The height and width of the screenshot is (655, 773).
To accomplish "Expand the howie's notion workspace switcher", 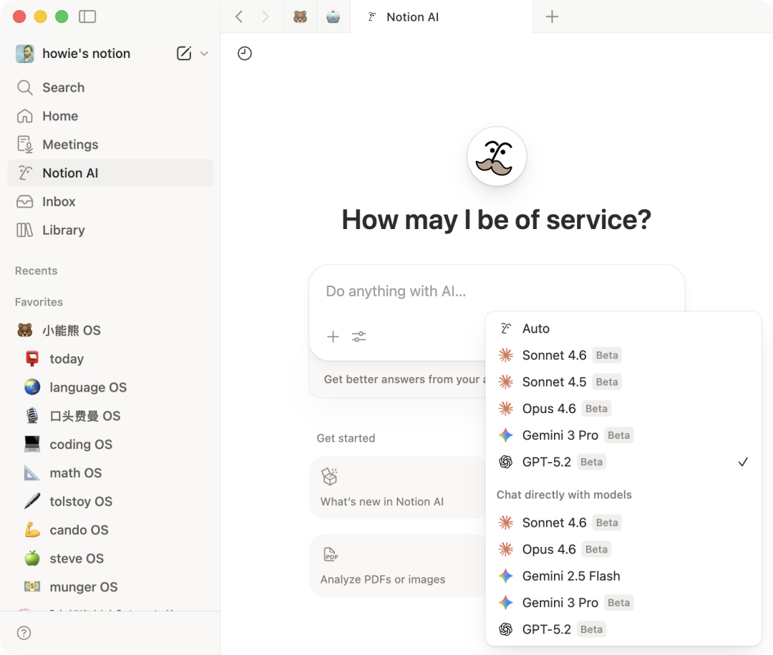I will coord(205,53).
